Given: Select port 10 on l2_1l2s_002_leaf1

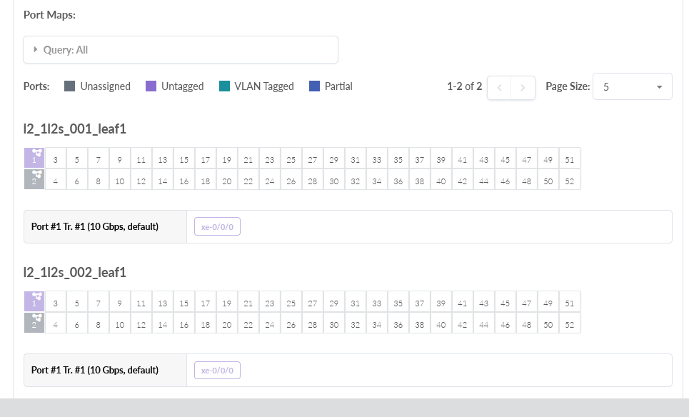Looking at the screenshot, I should [x=119, y=323].
